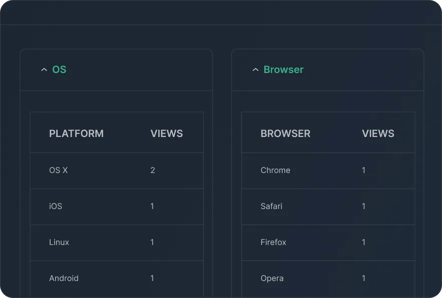
Task: Select the Linux platform row
Action: 117,242
